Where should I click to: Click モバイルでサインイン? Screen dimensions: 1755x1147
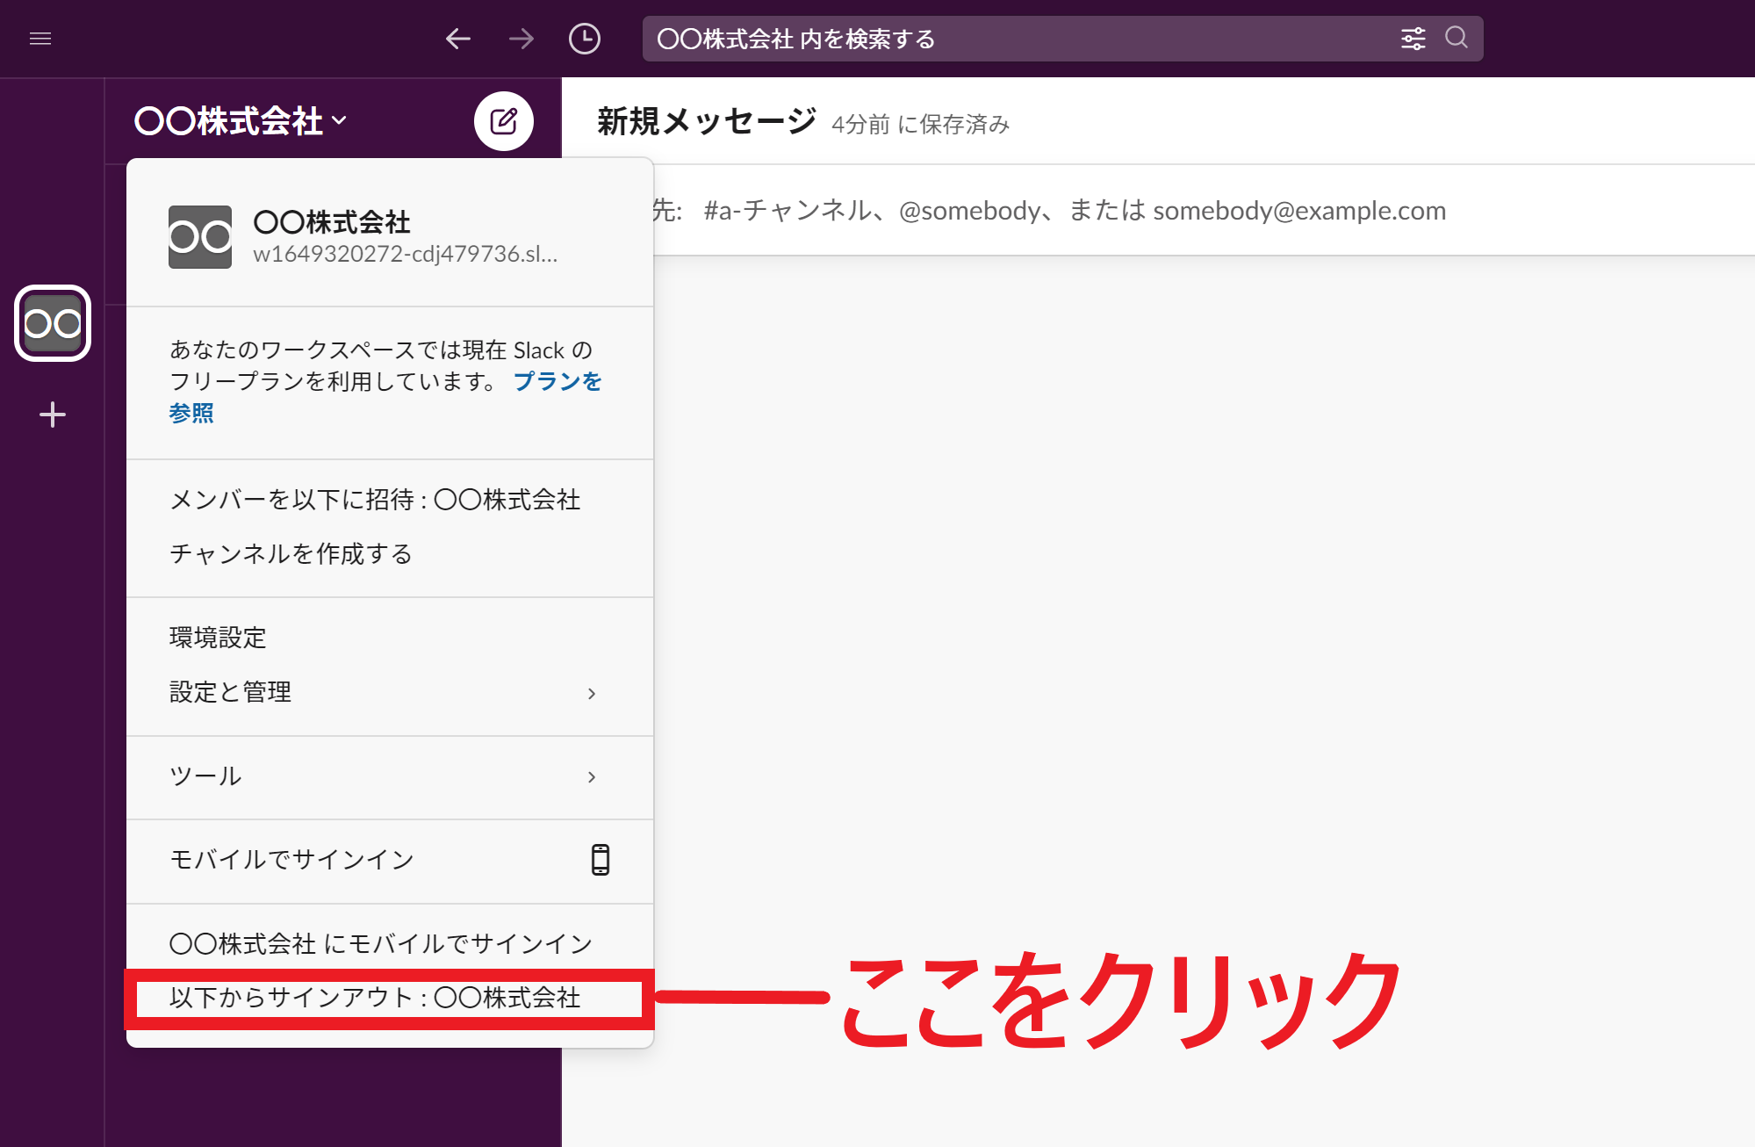[x=291, y=861]
